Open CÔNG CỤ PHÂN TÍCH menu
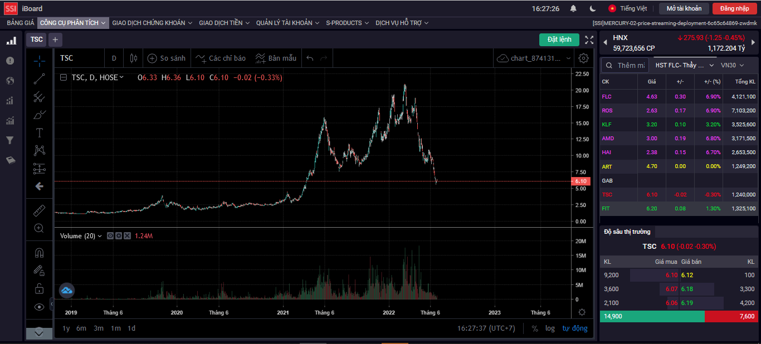Screen dimensions: 761x344 [73, 23]
